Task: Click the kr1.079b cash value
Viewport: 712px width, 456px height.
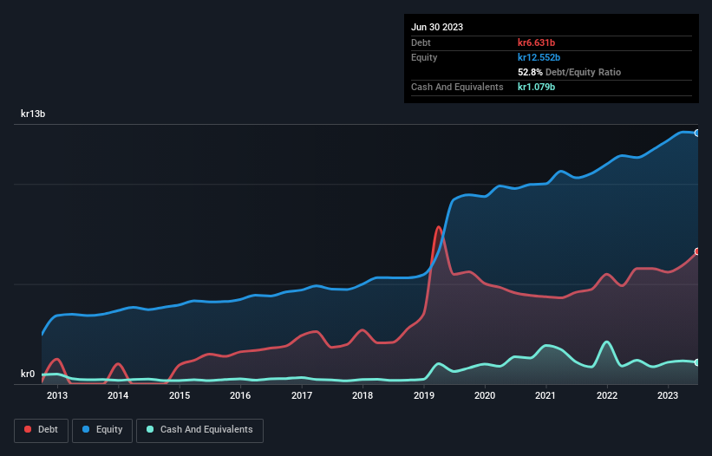Action: pos(536,87)
